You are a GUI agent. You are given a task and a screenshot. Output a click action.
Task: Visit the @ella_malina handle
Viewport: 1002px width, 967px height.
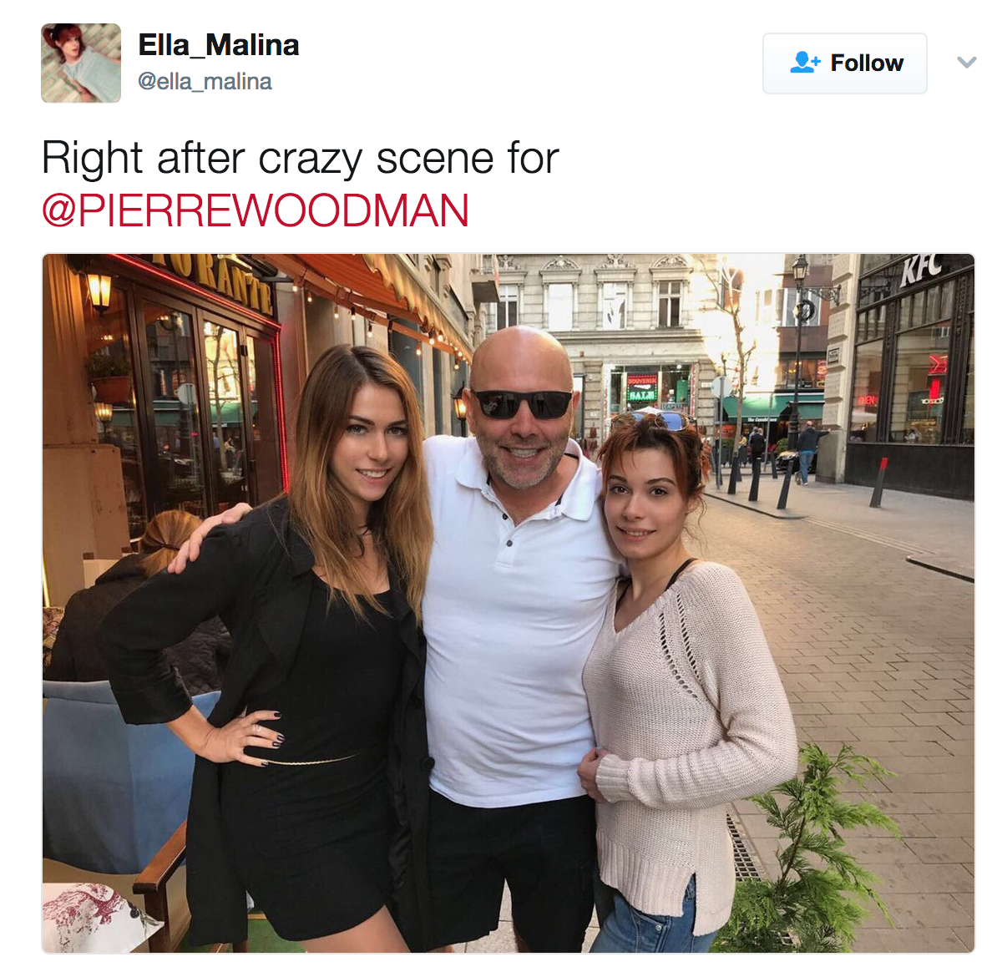(x=205, y=82)
